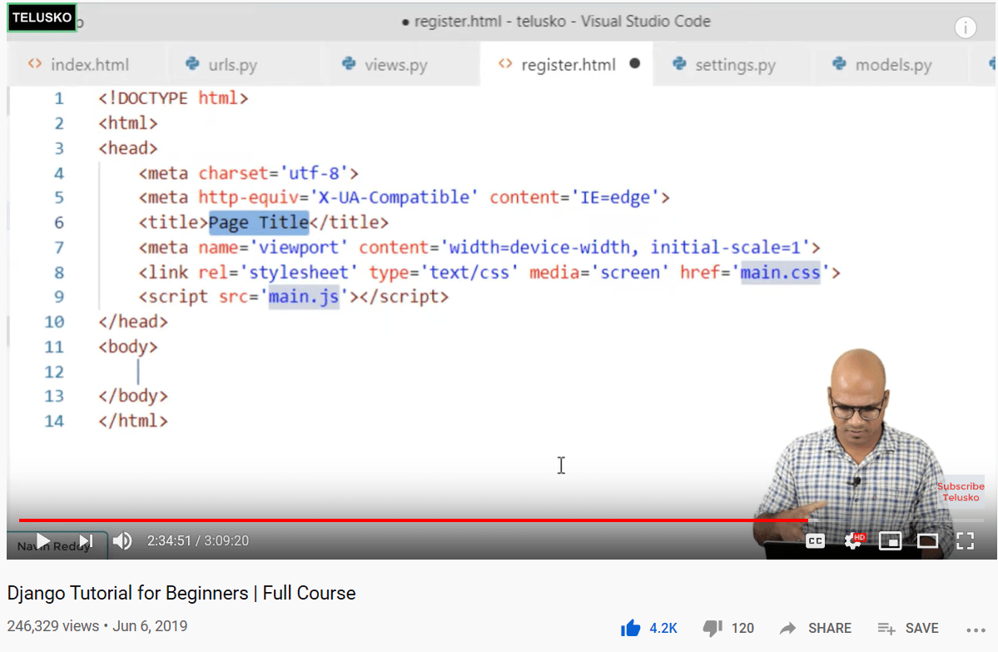Click the video time display 2:34:51
Screen dimensions: 998x652
169,540
